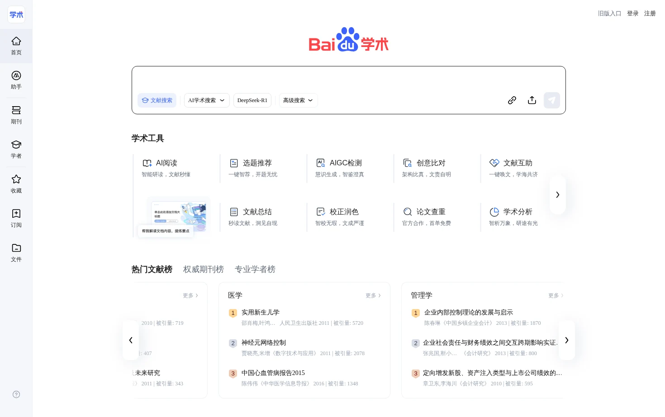The height and width of the screenshot is (417, 665).
Task: Show next ranking cards with right arrow
Action: pyautogui.click(x=567, y=340)
